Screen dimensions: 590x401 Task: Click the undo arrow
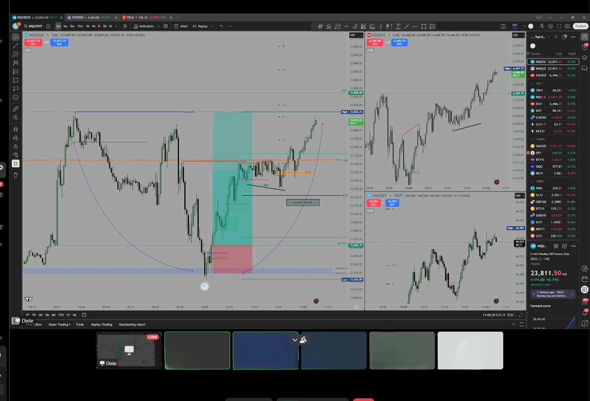point(221,26)
